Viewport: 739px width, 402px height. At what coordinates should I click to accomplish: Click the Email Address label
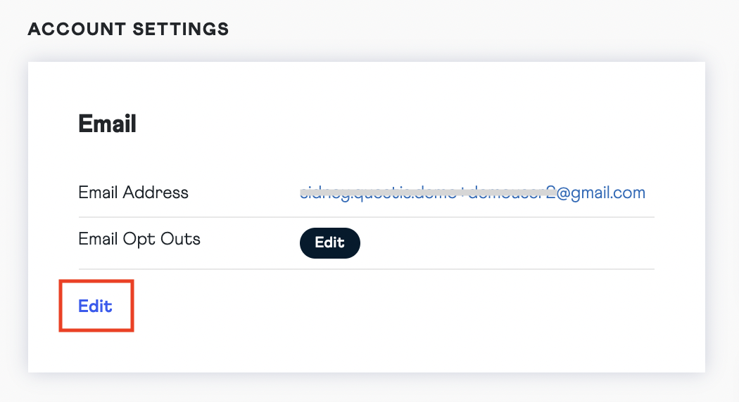133,193
